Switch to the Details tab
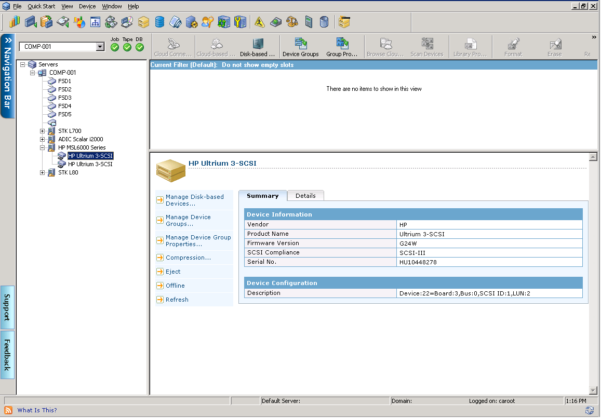This screenshot has height=418, width=601. [305, 196]
